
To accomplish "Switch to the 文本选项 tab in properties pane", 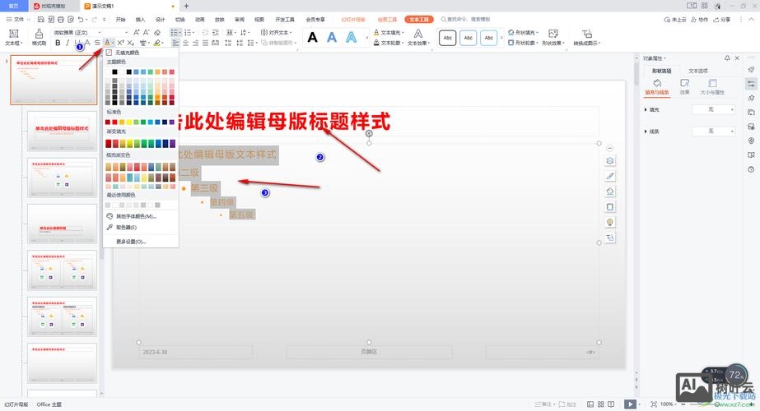I will click(x=698, y=71).
